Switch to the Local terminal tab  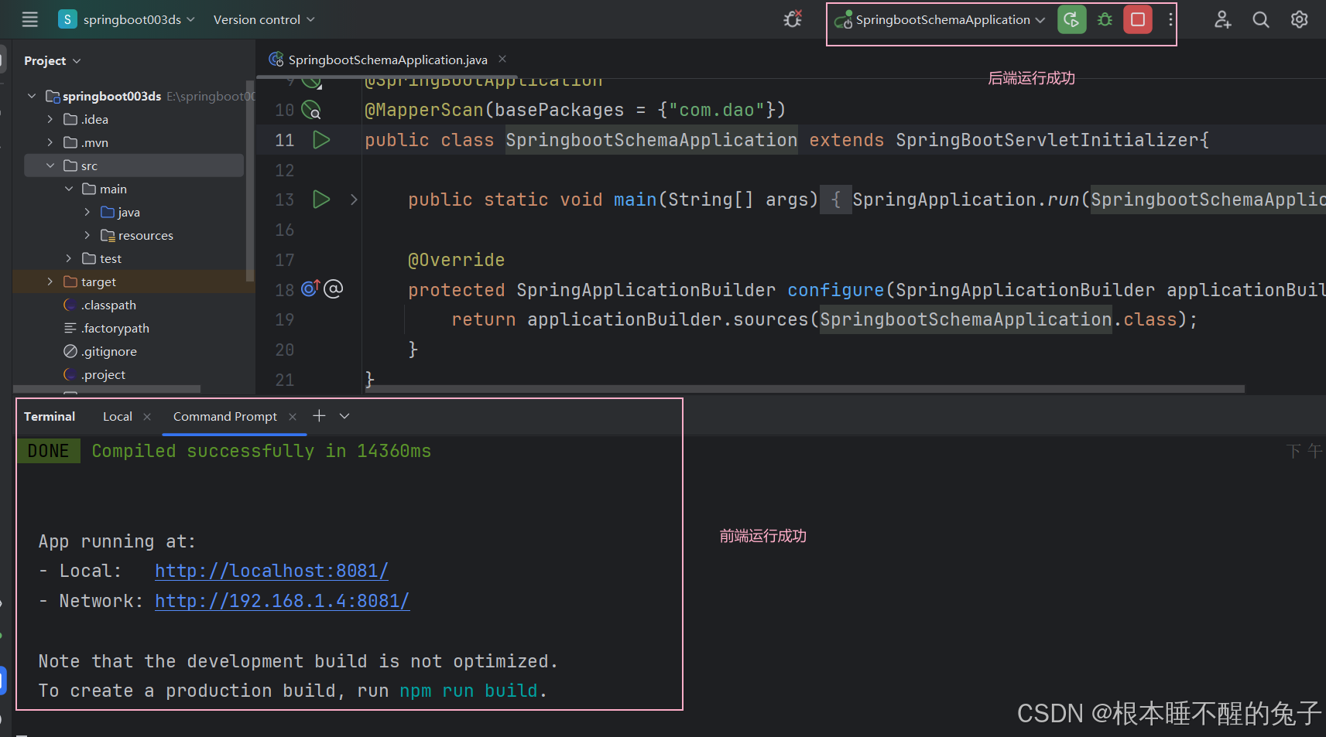tap(117, 416)
